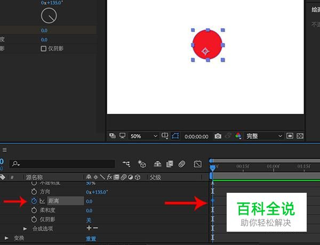Open the 50% magnification dropdown
The width and height of the screenshot is (320, 245).
coord(144,136)
